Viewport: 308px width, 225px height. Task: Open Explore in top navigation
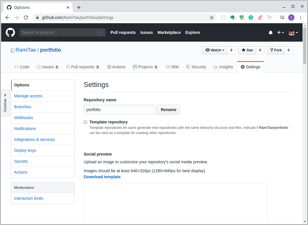[193, 32]
